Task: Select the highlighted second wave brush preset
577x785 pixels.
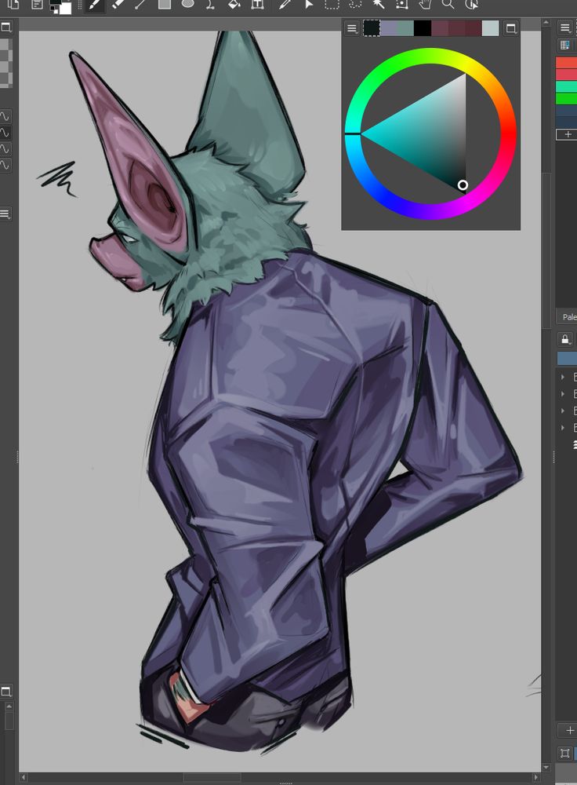Action: 5,133
